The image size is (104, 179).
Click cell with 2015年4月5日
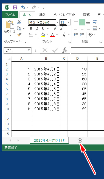[x=46, y=89]
